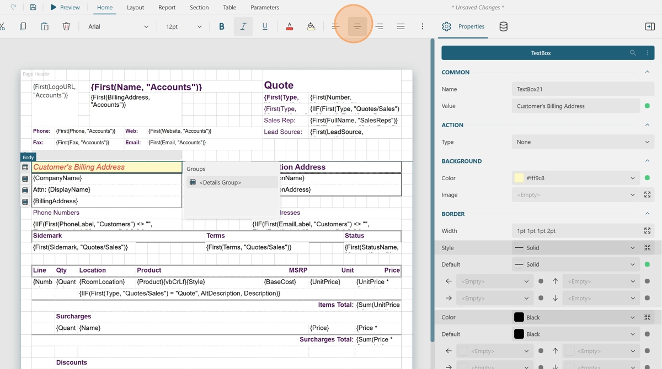Toggle Bold formatting
The image size is (662, 369).
coord(222,26)
